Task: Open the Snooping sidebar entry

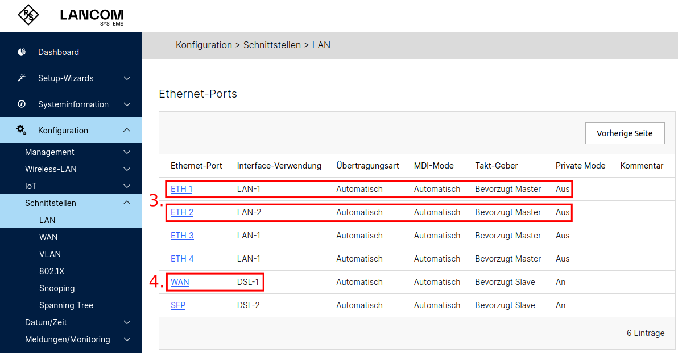Action: pos(57,288)
